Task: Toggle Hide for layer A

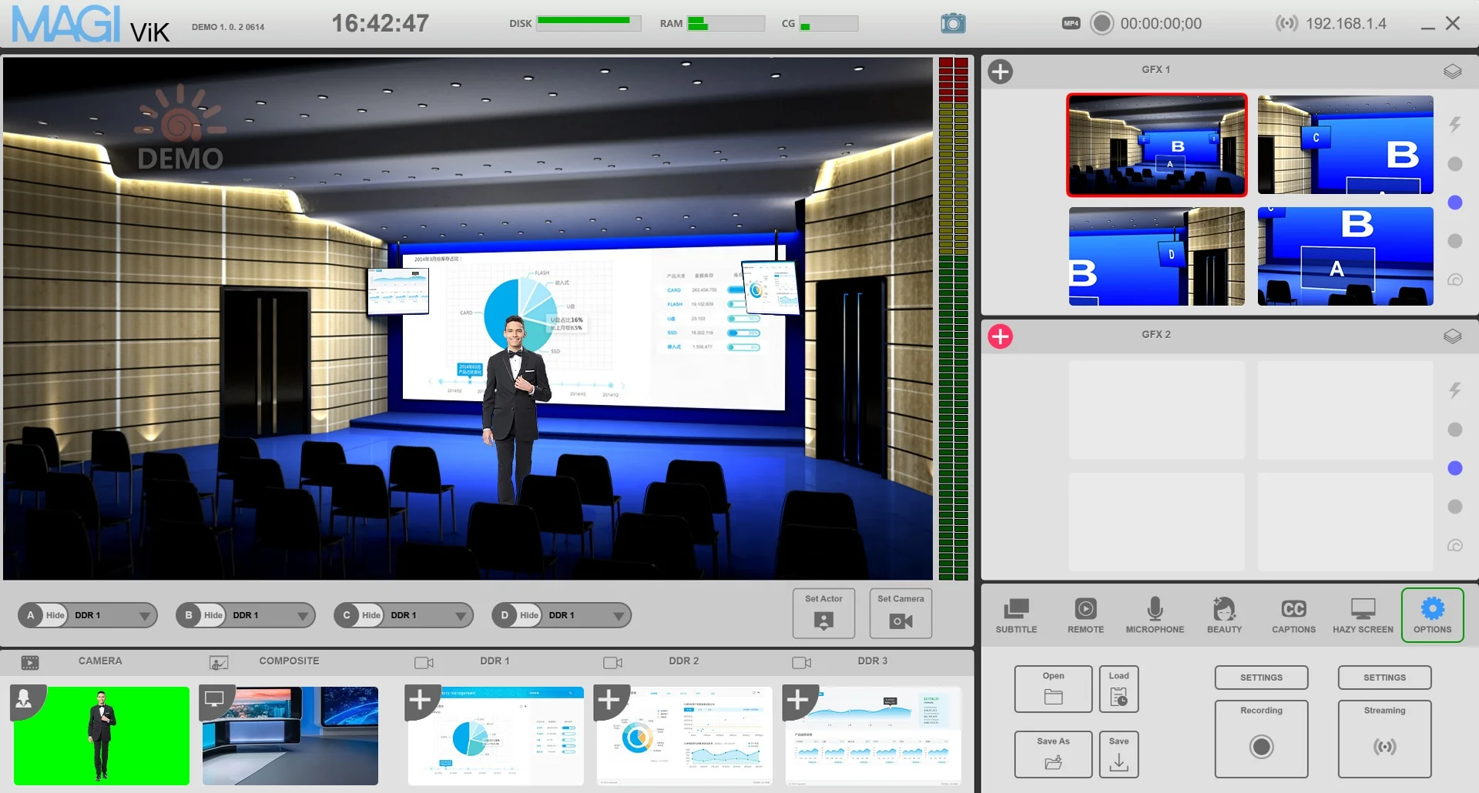Action: (x=55, y=615)
